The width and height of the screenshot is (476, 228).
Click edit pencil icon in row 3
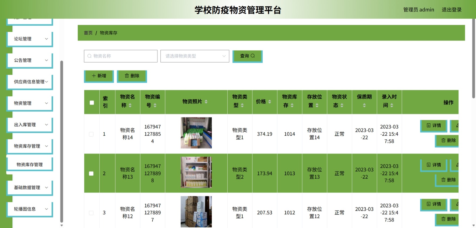point(457,204)
